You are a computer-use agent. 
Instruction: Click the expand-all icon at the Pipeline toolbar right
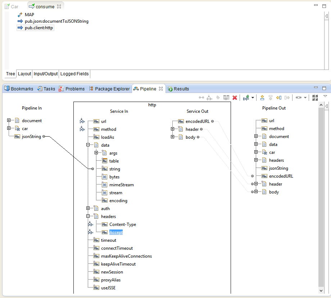coord(314,98)
